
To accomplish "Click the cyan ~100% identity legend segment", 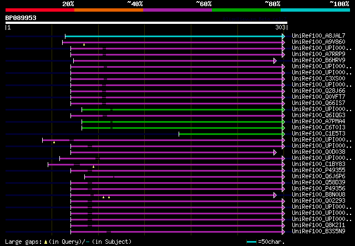I will pos(315,9).
